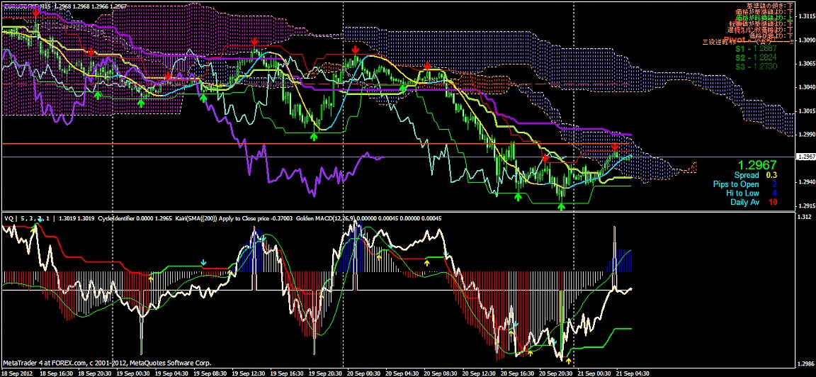816x377 pixels.
Task: Click the red down arrow above 19 Sep 12:30
Action: (254, 43)
